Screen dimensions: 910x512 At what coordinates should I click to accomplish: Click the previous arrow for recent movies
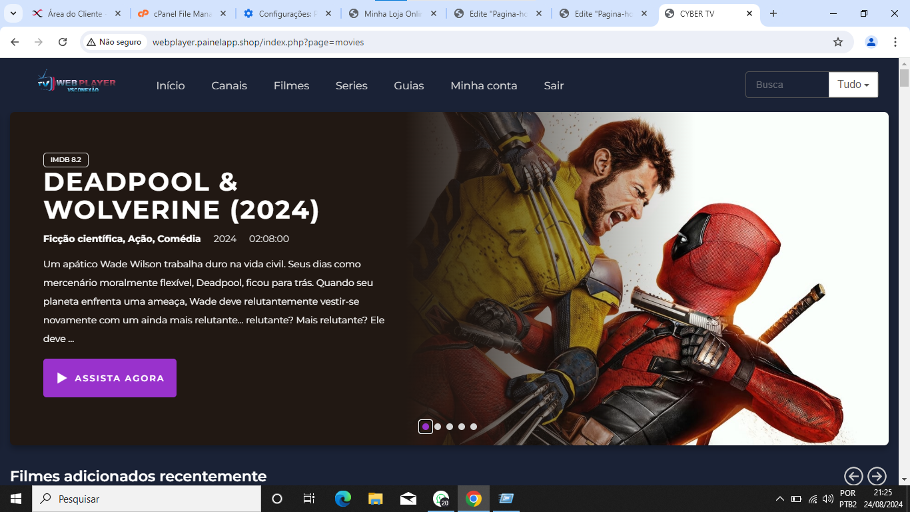coord(852,476)
